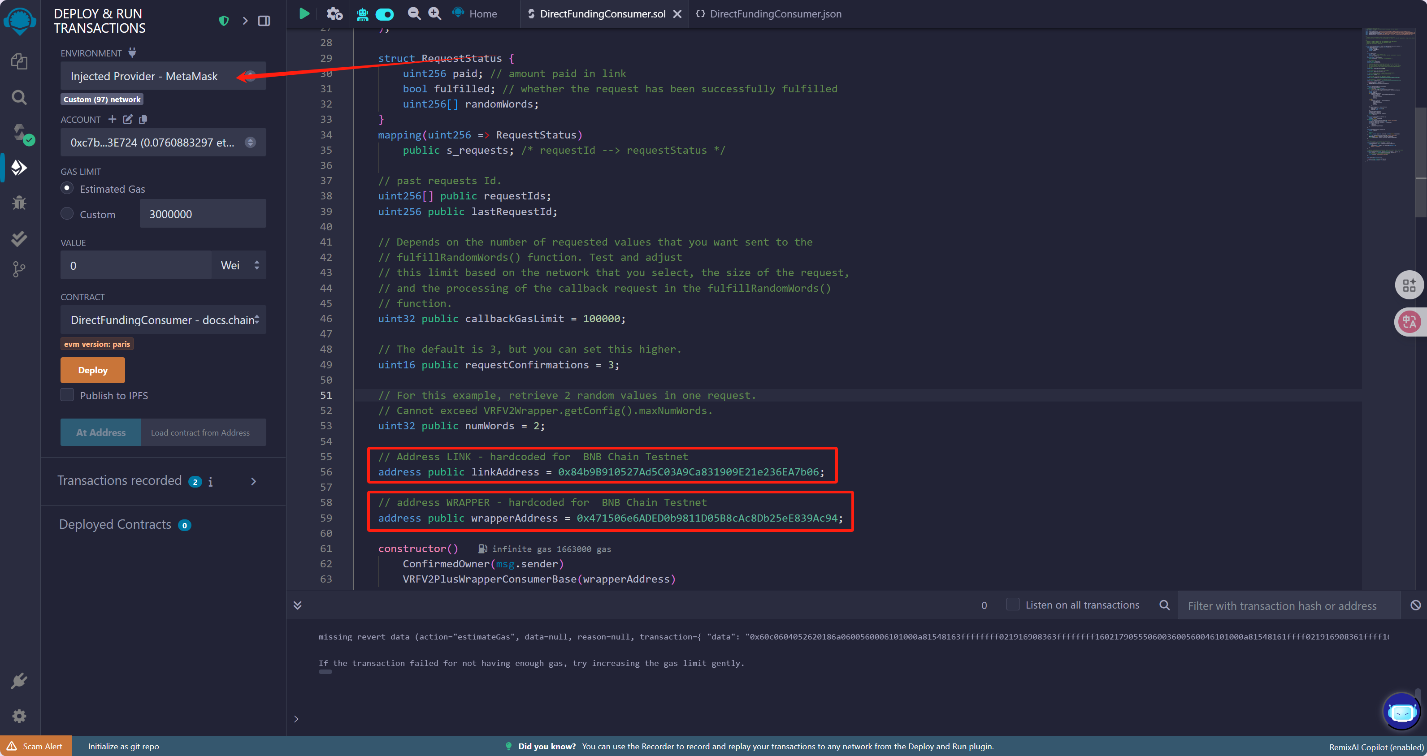Click the sign message edit icon
This screenshot has width=1427, height=756.
click(x=127, y=119)
